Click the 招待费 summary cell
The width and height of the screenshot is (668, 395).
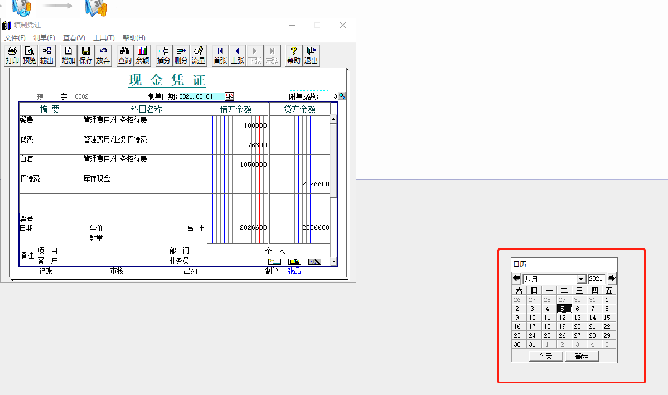(51, 184)
